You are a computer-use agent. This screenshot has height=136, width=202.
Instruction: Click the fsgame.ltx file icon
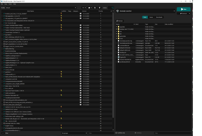[x=119, y=57]
